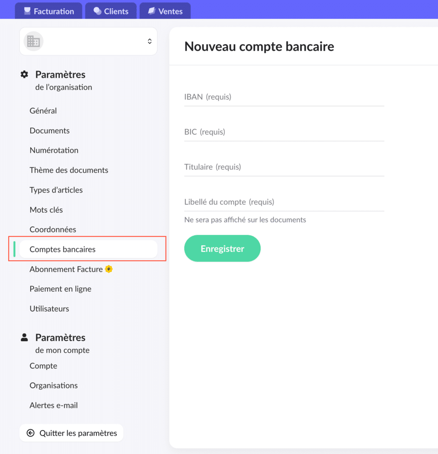The image size is (438, 454).
Task: Click the gear icon beside Paramètres
Action: tap(24, 74)
